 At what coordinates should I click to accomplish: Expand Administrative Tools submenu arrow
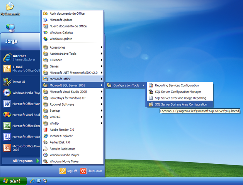tap(102, 54)
